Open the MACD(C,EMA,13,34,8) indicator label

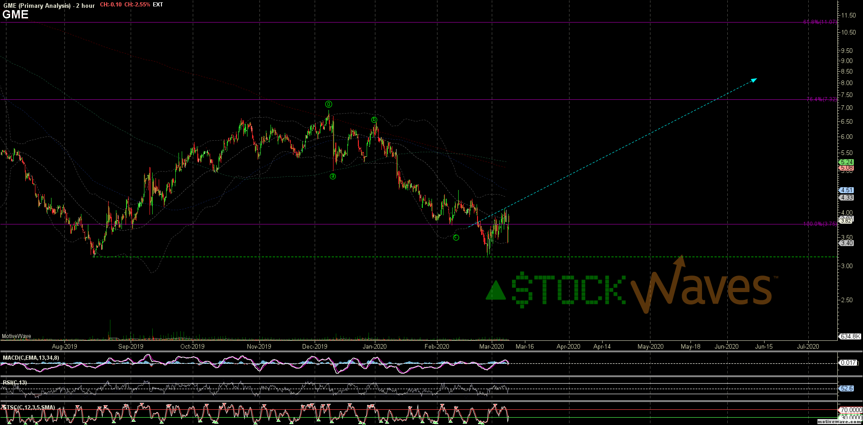click(31, 358)
